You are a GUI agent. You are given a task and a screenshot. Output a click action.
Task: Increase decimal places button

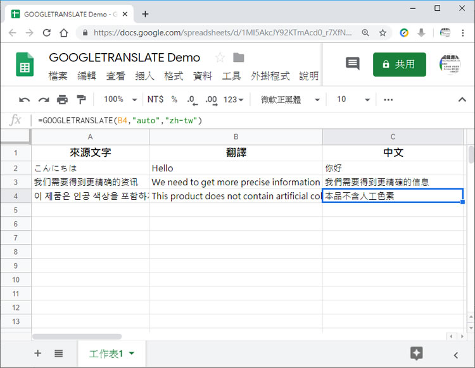point(211,100)
